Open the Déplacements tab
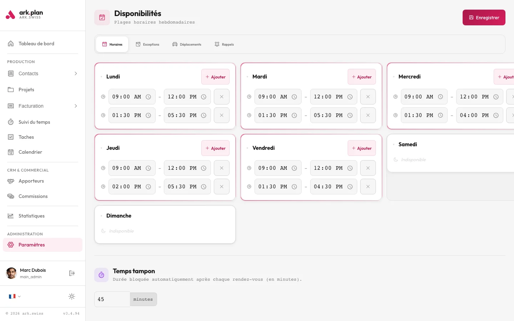The width and height of the screenshot is (514, 321). 187,45
